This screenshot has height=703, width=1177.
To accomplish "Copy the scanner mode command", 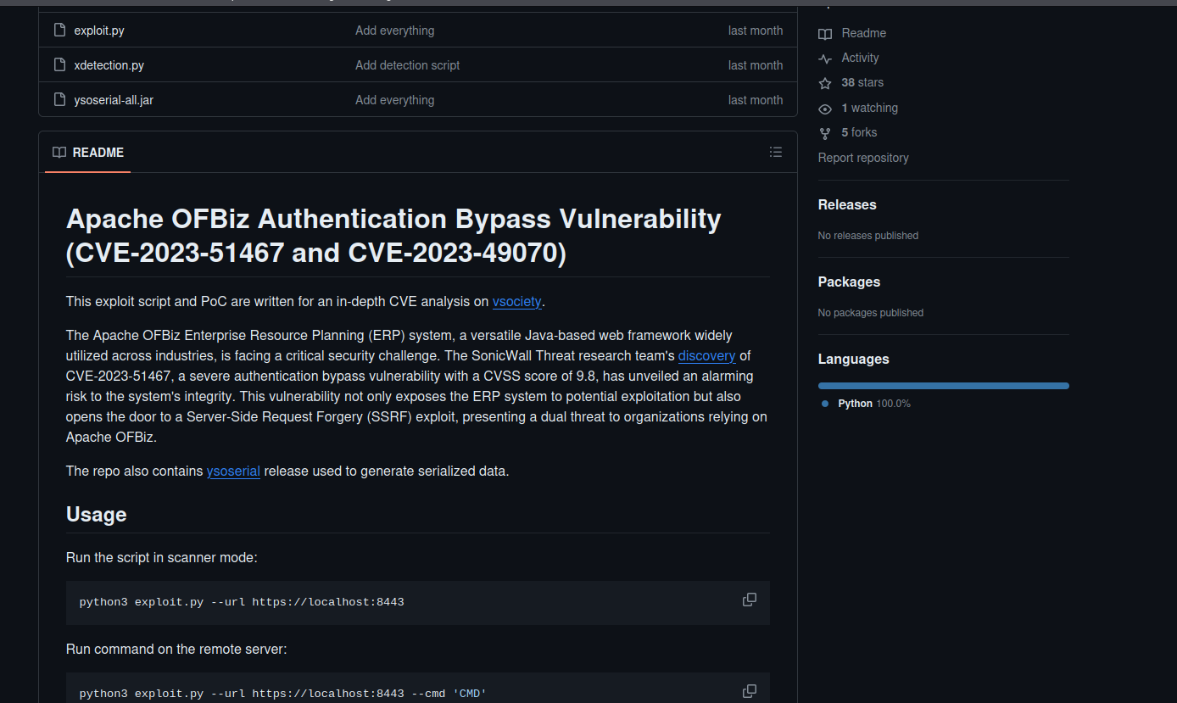I will [749, 600].
